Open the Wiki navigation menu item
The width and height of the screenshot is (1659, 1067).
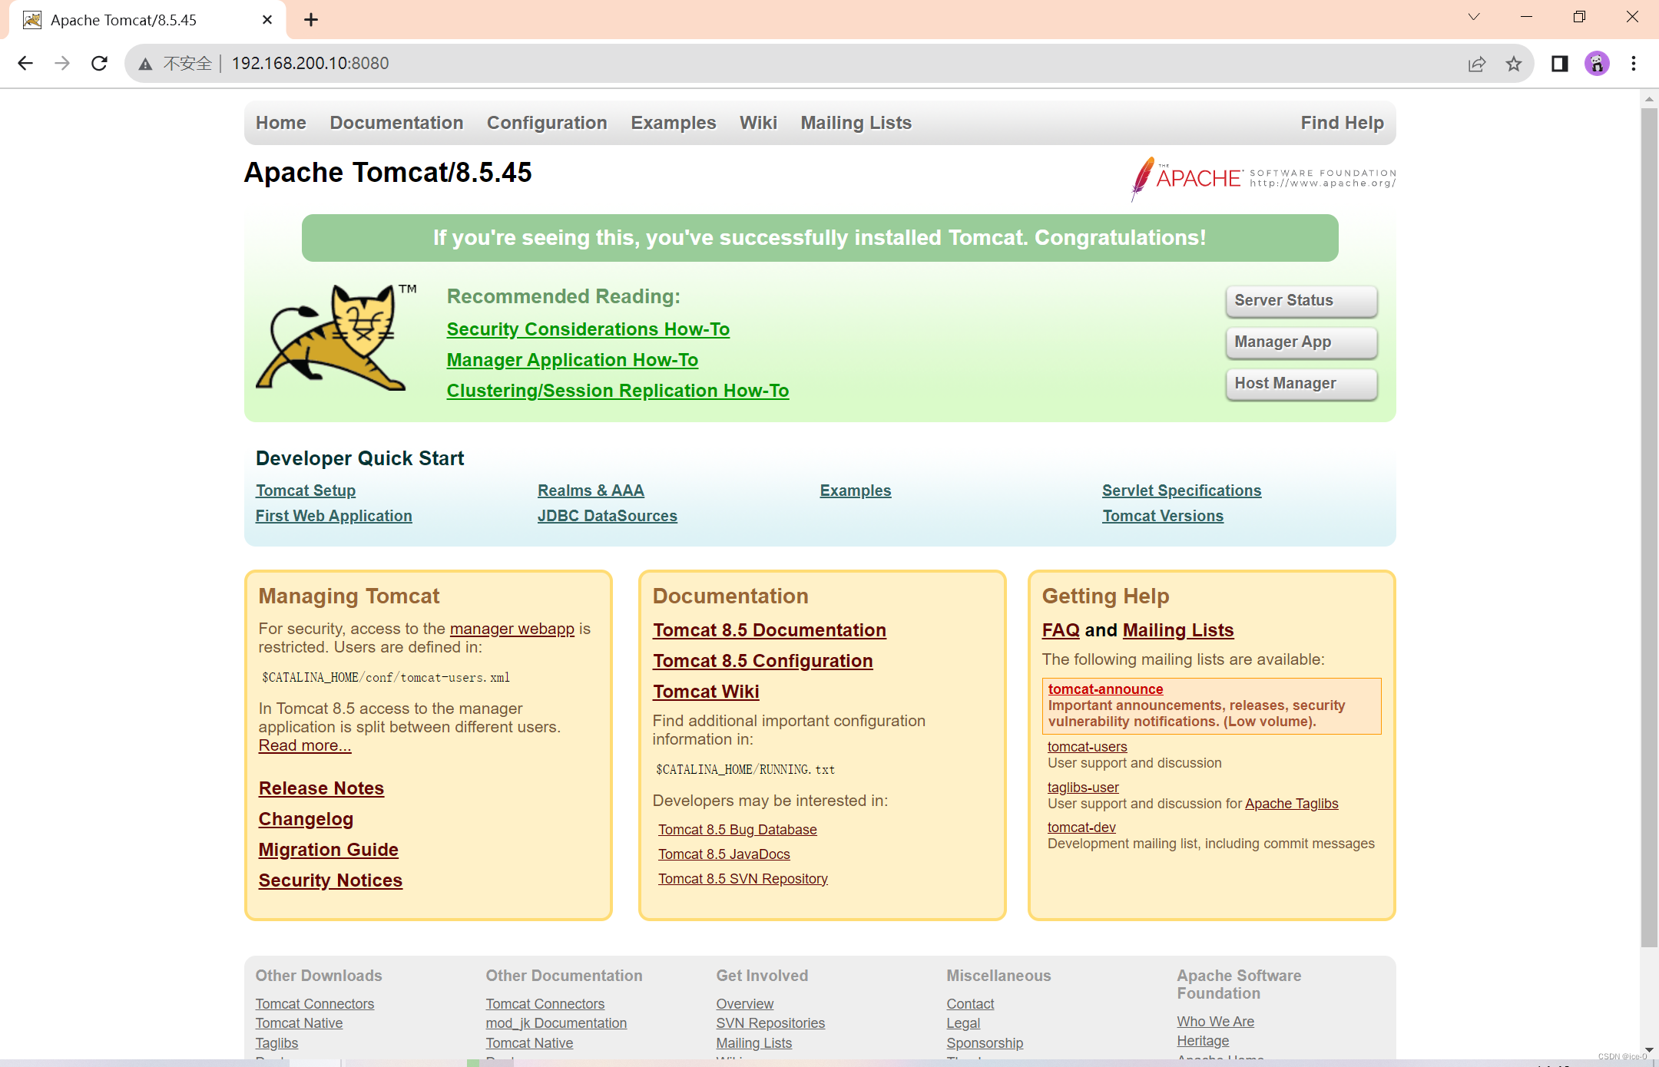(757, 123)
